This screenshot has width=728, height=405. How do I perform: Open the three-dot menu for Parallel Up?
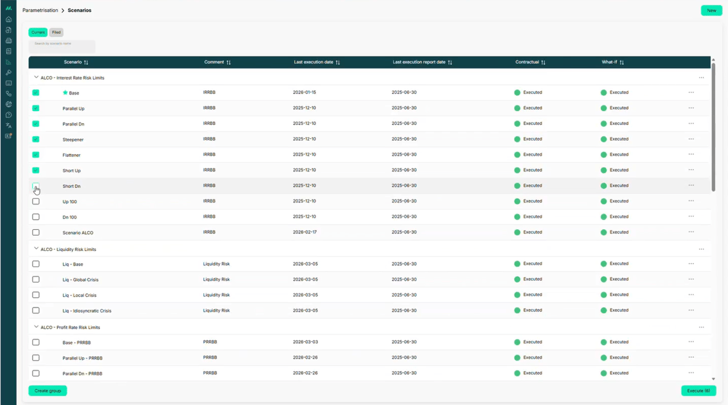point(691,108)
